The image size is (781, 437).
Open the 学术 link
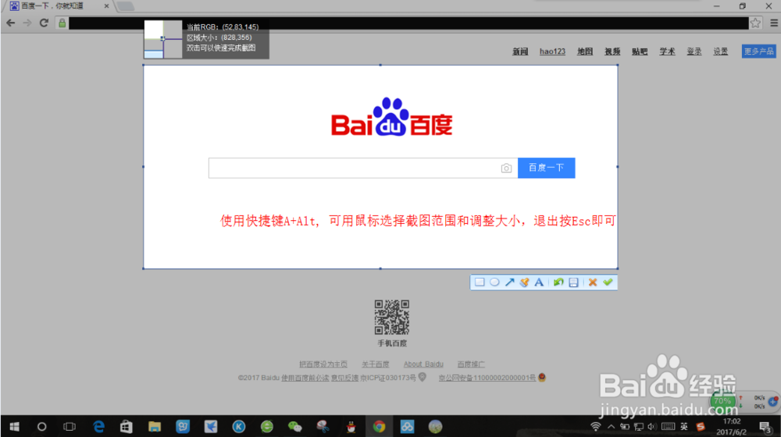coord(667,52)
